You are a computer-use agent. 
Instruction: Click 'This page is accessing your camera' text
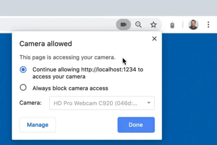(67, 57)
